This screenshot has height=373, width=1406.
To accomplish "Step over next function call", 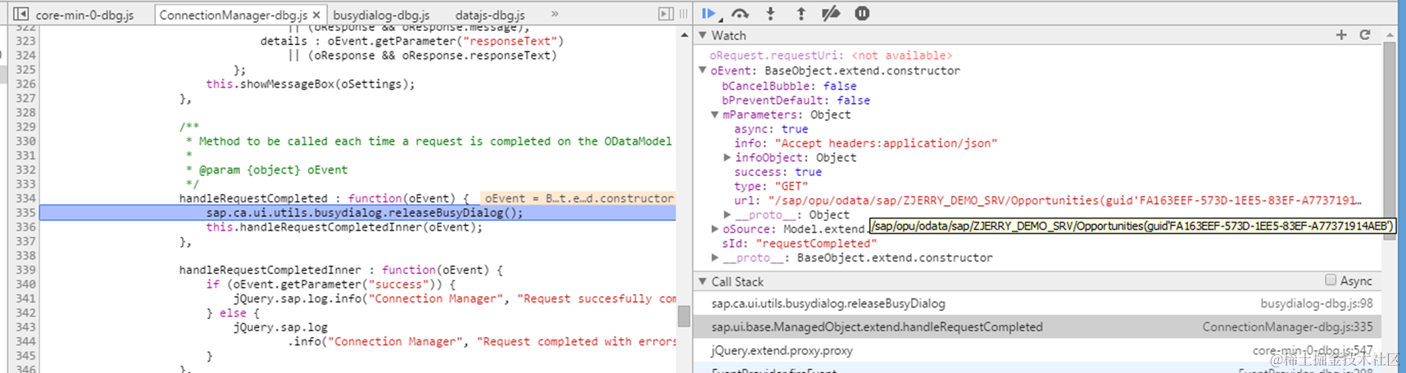I will point(740,14).
